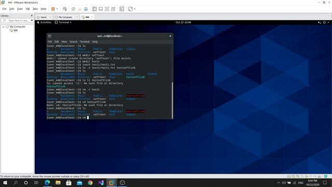Launch Google Chrome from the taskbar
The height and width of the screenshot is (187, 332).
(90, 182)
